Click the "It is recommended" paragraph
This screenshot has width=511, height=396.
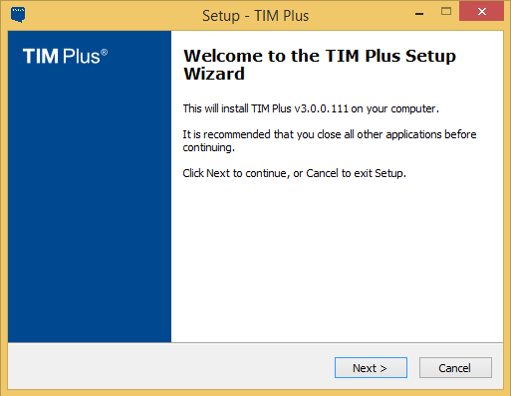point(330,141)
